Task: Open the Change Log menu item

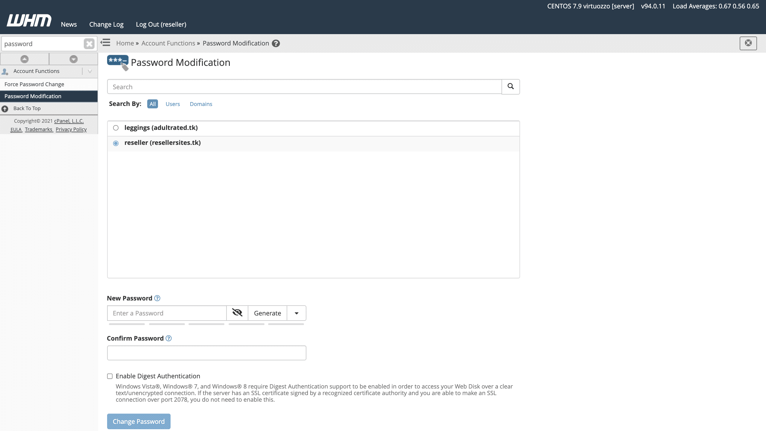Action: (107, 24)
